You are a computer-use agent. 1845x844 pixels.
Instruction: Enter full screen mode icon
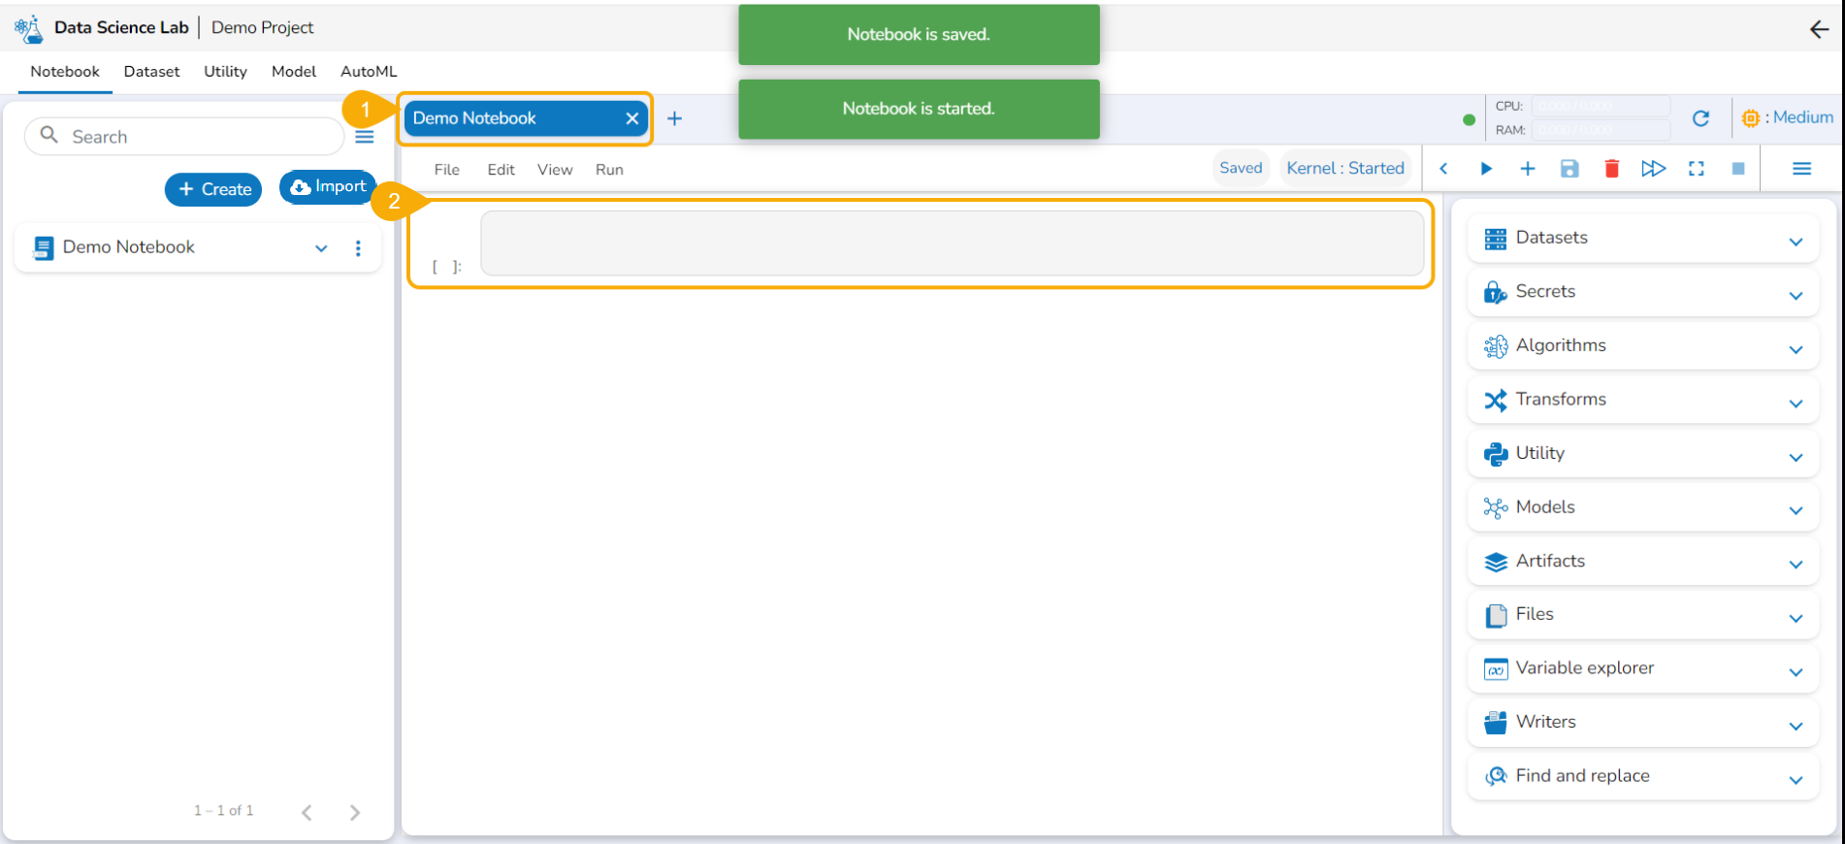1696,169
